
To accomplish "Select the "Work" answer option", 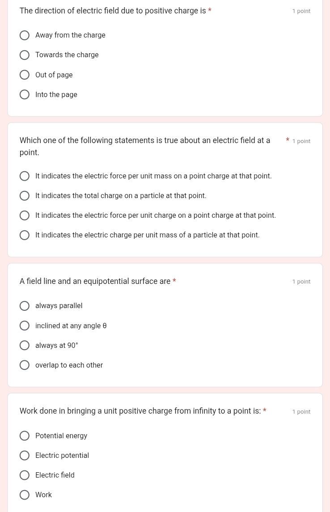I will click(x=25, y=495).
